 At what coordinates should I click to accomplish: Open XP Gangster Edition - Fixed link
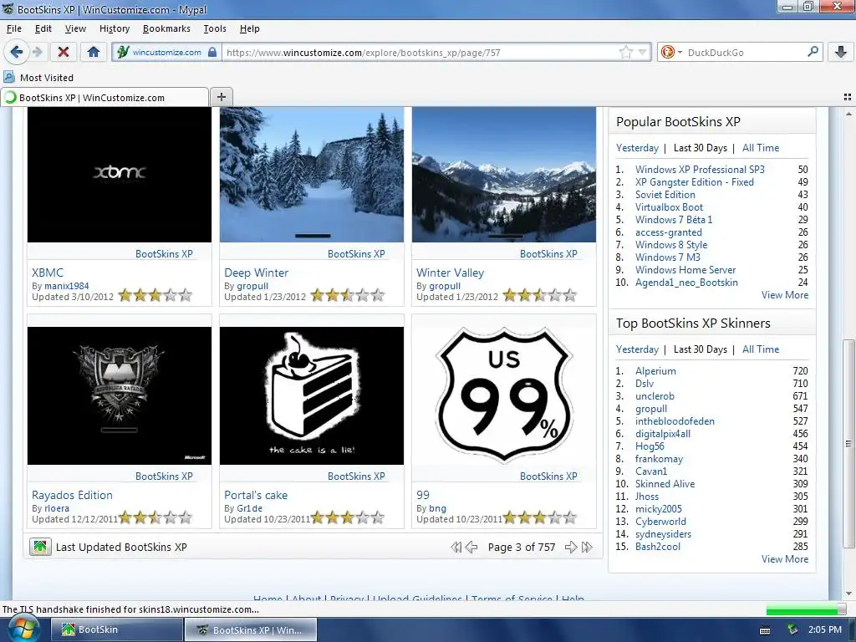(x=695, y=181)
